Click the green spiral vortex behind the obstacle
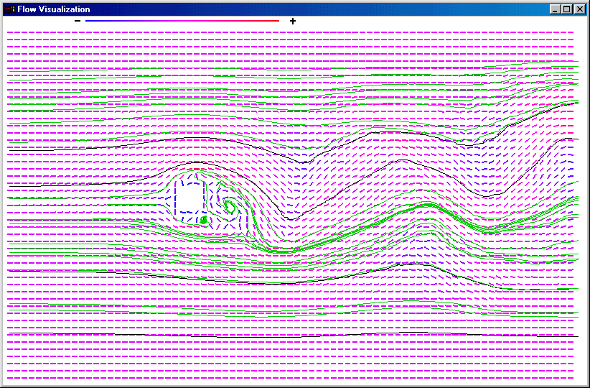590x388 pixels. pos(230,207)
